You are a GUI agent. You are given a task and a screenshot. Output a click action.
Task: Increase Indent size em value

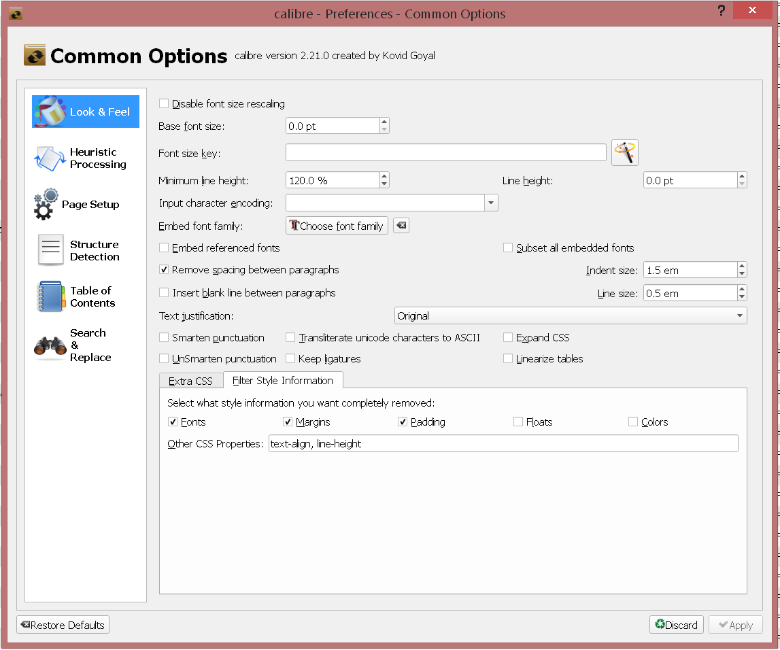tap(742, 266)
